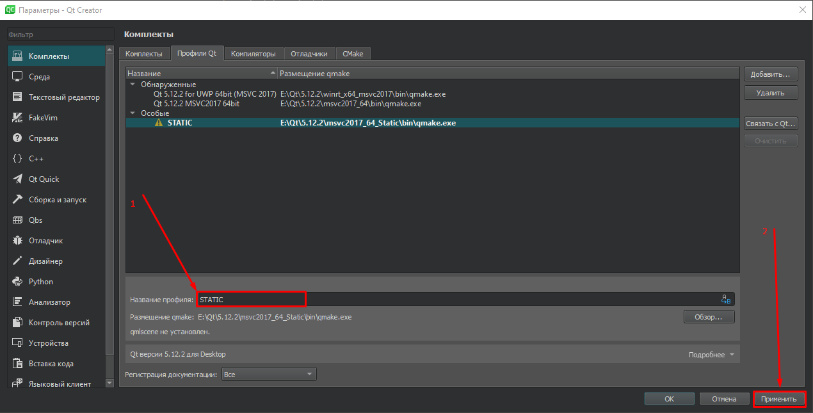Open the Анализатор category icon
813x413 pixels.
click(x=18, y=302)
